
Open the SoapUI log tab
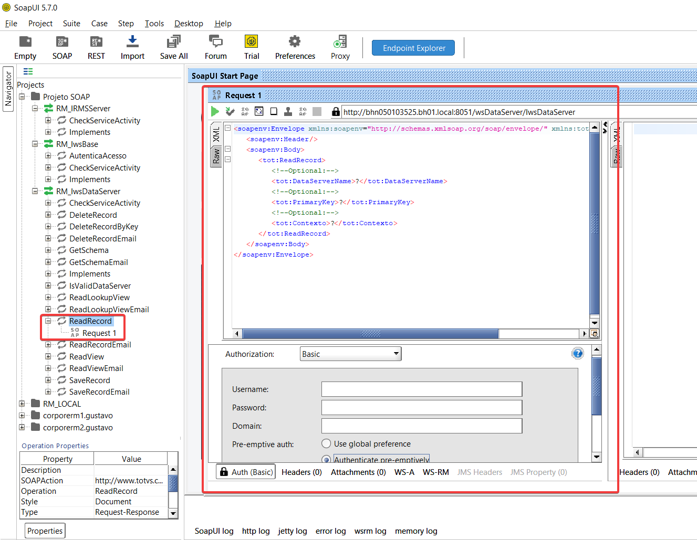pyautogui.click(x=214, y=531)
